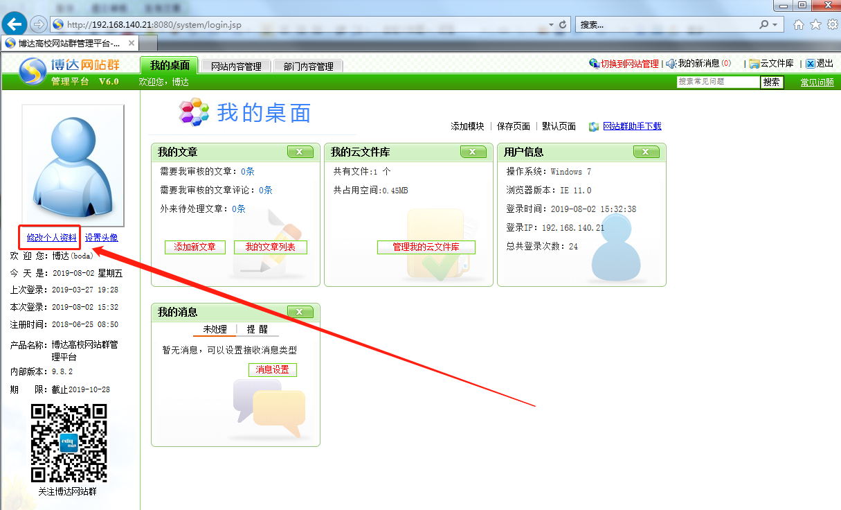
Task: Switch to the 部门内容管理 tab
Action: pos(308,67)
